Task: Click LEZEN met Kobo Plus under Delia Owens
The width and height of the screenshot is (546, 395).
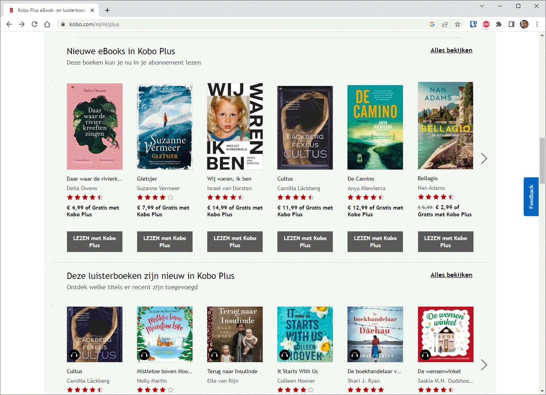Action: click(95, 242)
